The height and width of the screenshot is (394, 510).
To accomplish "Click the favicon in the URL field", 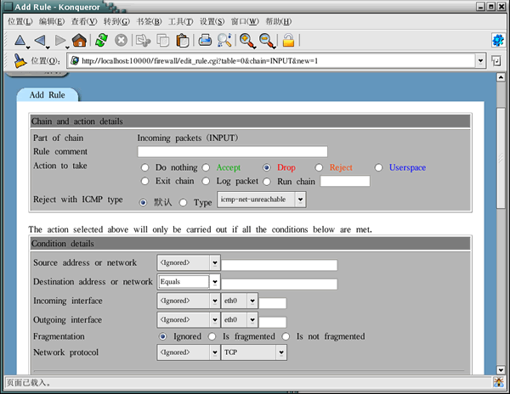I will click(x=75, y=61).
